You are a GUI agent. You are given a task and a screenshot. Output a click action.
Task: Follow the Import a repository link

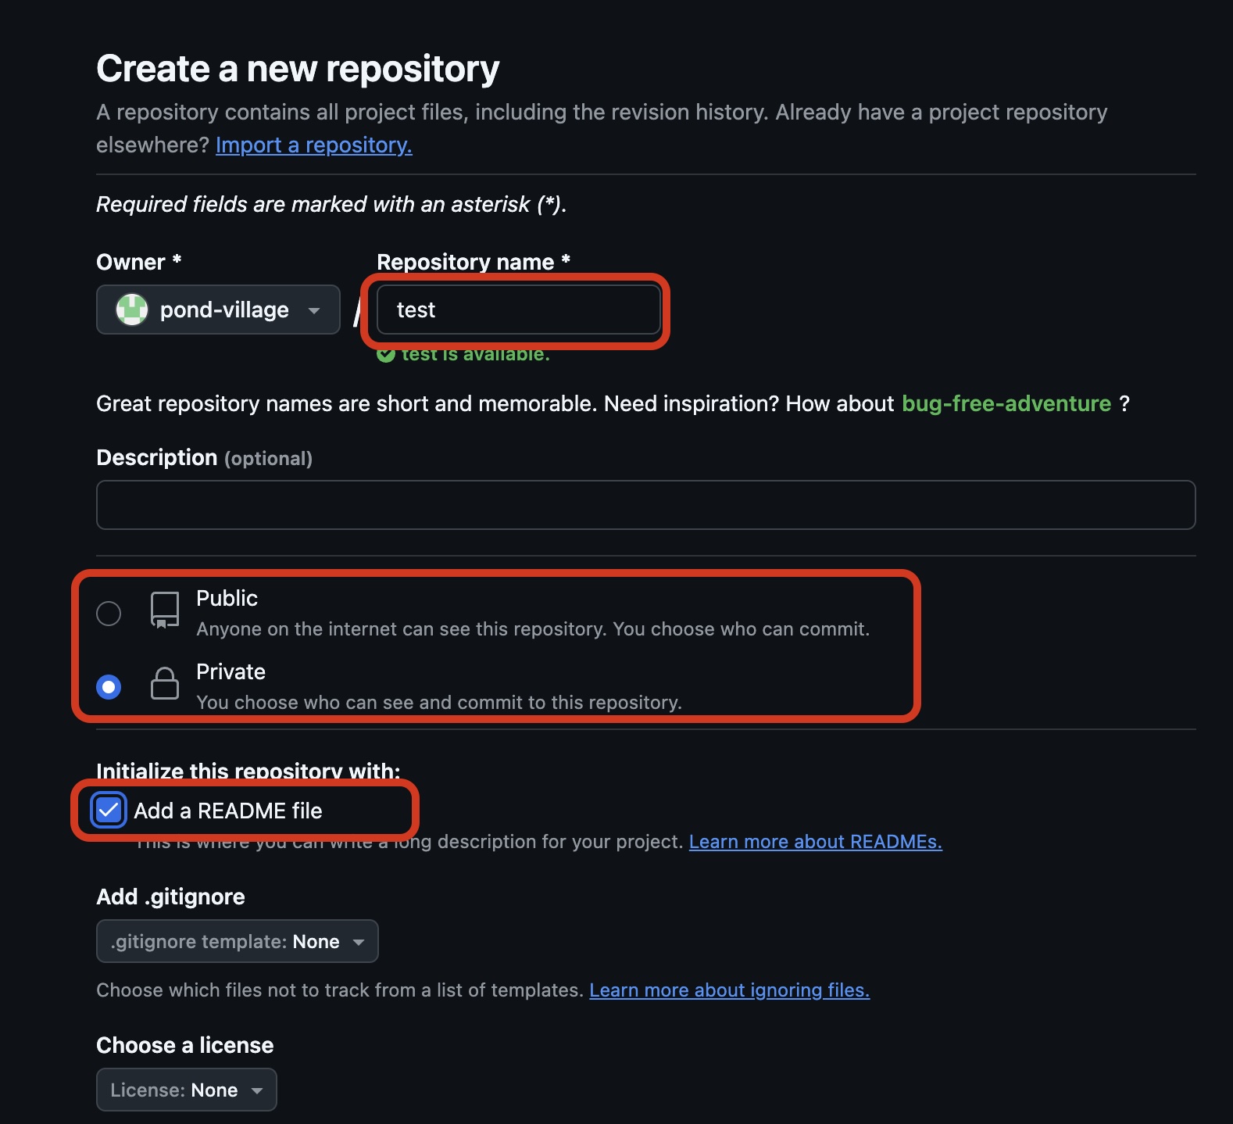pos(313,145)
